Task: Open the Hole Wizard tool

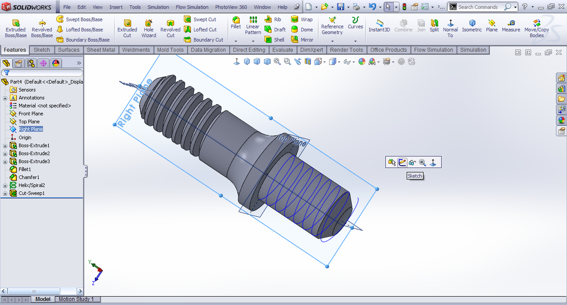Action: coord(149,28)
